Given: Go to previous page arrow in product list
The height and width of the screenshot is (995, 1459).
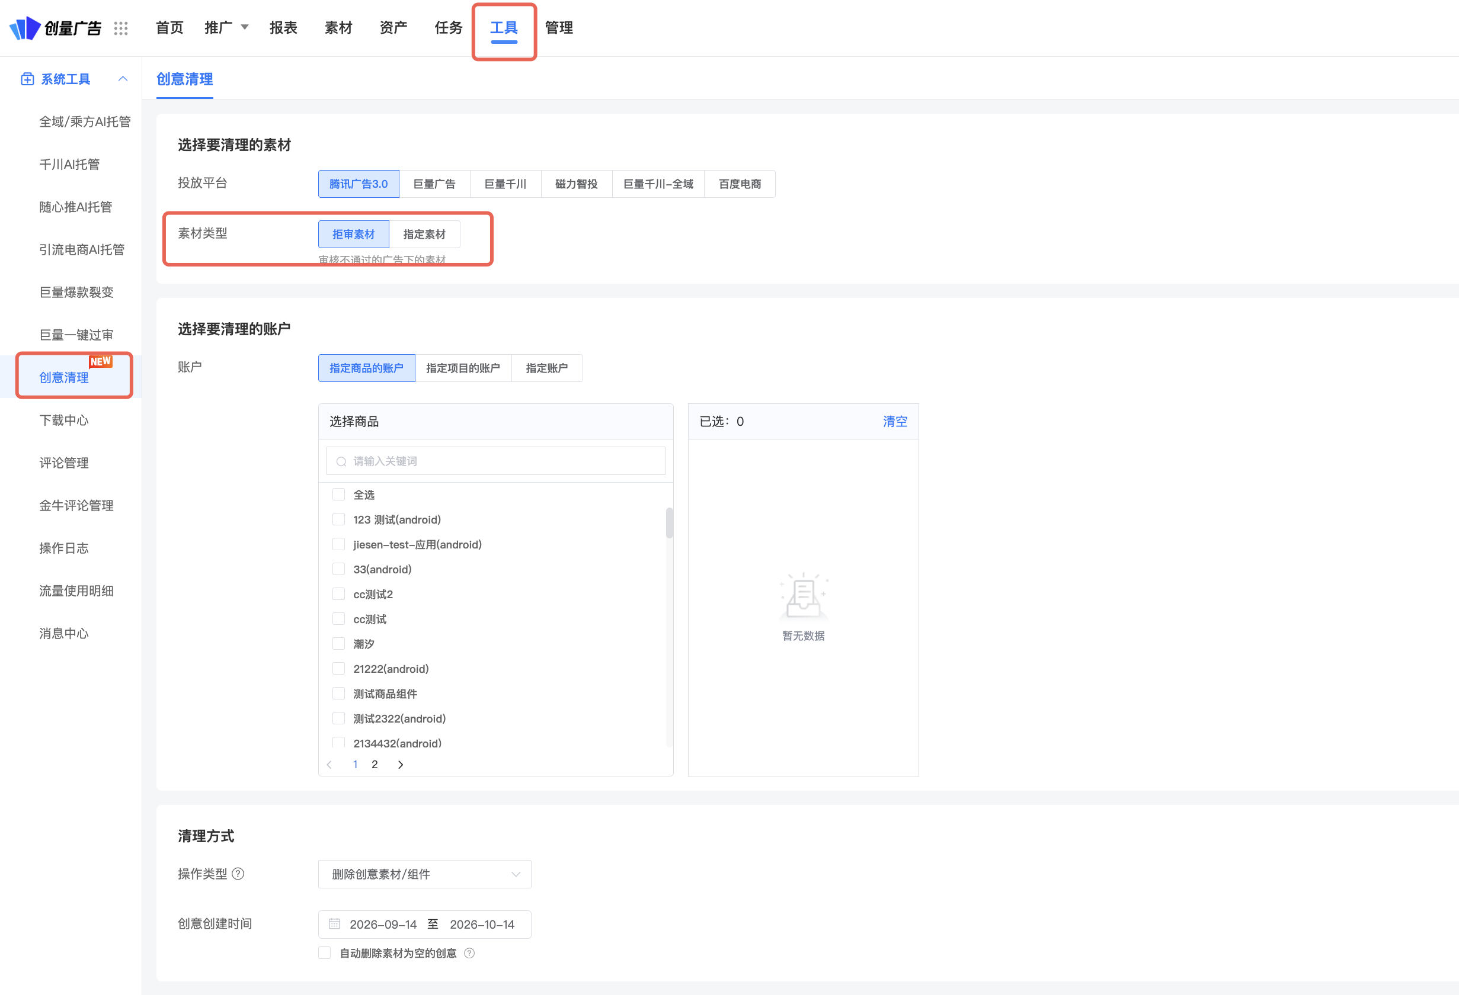Looking at the screenshot, I should click(329, 765).
